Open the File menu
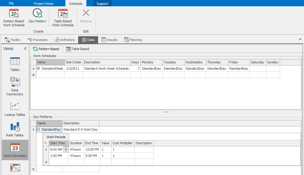 click(11, 3)
